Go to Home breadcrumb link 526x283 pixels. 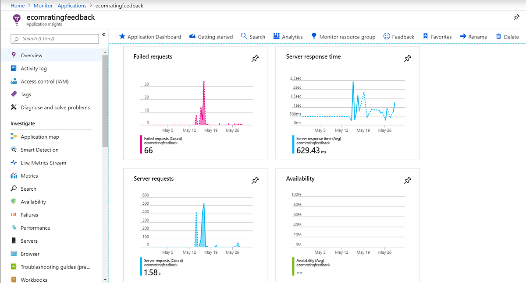tap(18, 6)
